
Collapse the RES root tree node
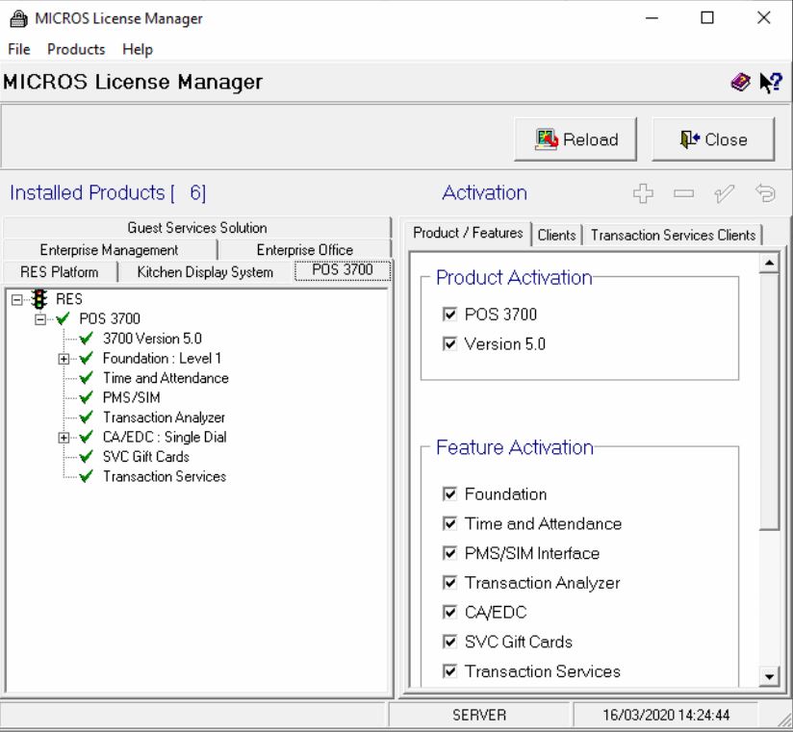click(16, 300)
